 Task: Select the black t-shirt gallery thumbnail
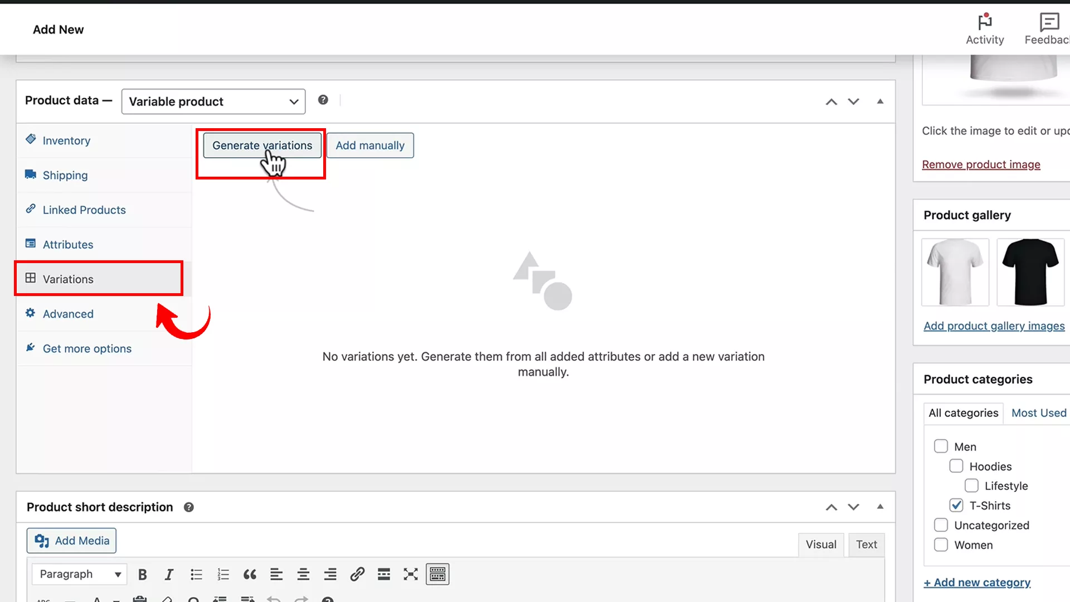pos(1030,272)
